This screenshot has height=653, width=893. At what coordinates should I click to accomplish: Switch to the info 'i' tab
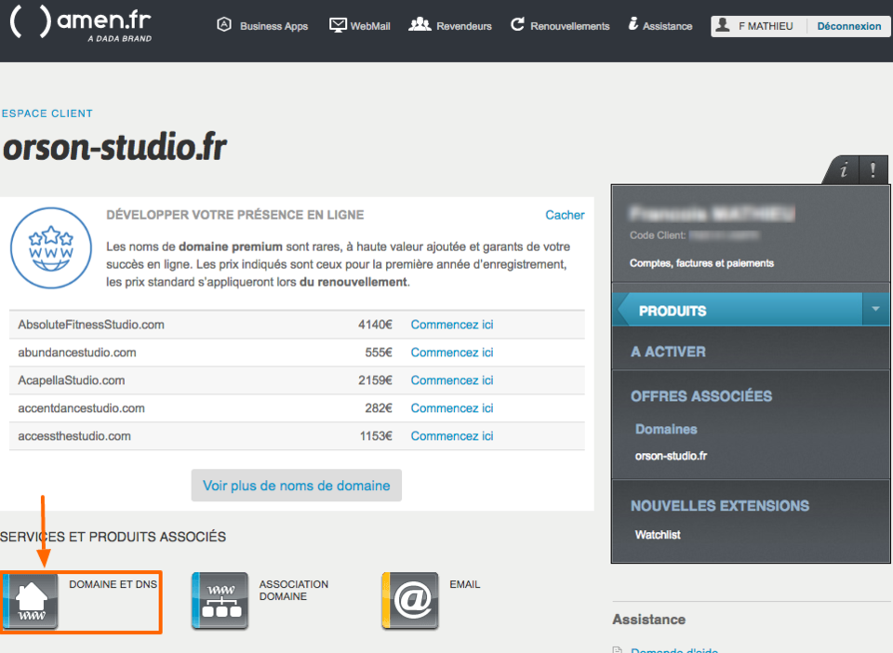[844, 169]
